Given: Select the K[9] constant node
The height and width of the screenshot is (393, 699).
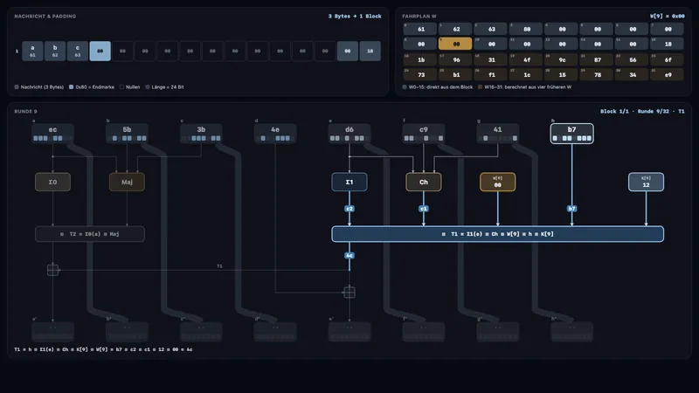Looking at the screenshot, I should pos(646,182).
